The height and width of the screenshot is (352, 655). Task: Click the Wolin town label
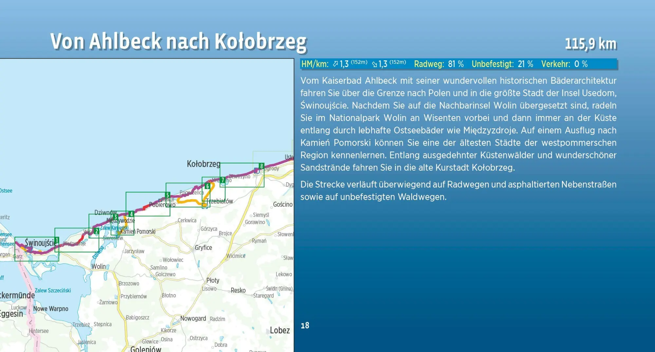tap(99, 267)
